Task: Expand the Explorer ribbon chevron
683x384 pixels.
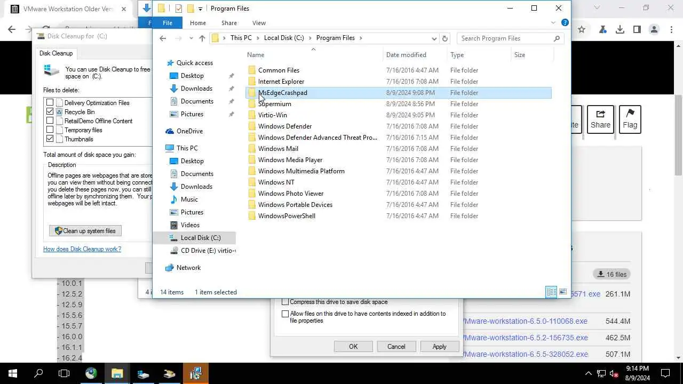Action: (x=553, y=23)
